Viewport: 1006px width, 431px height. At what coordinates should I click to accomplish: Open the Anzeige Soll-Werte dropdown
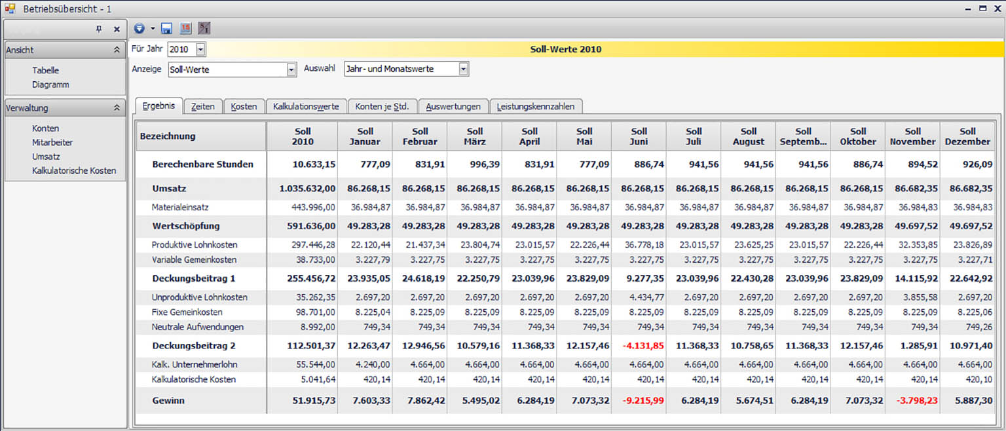[291, 69]
